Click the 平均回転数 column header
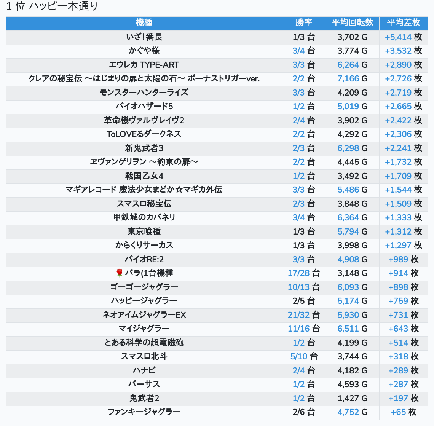The height and width of the screenshot is (426, 434). [x=352, y=23]
